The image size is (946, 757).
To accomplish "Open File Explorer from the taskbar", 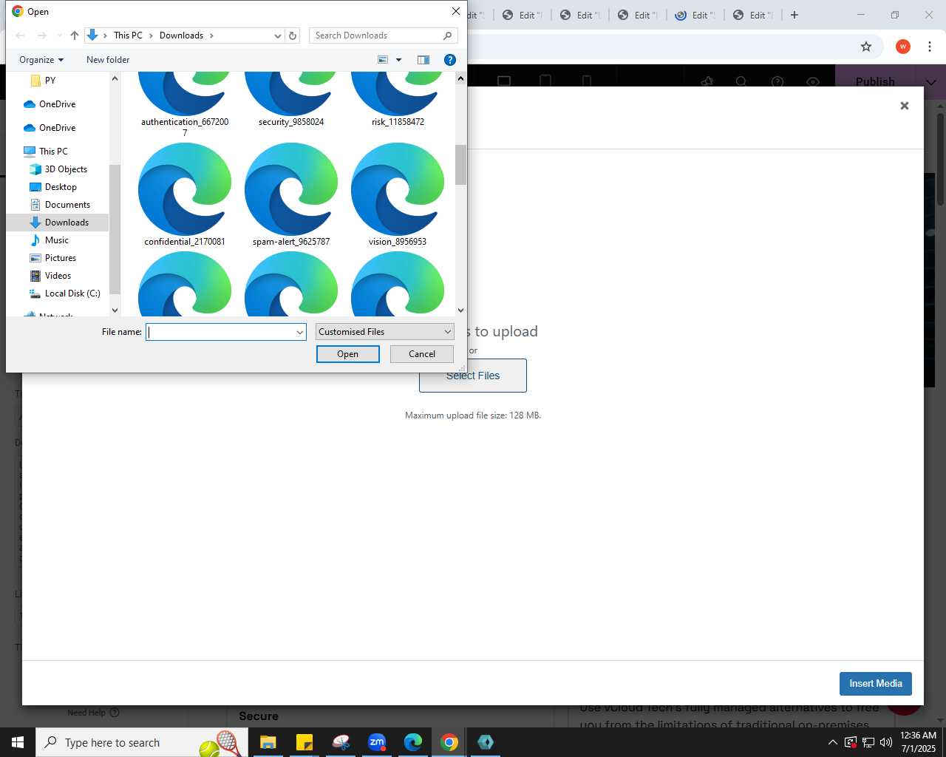I will click(x=268, y=742).
